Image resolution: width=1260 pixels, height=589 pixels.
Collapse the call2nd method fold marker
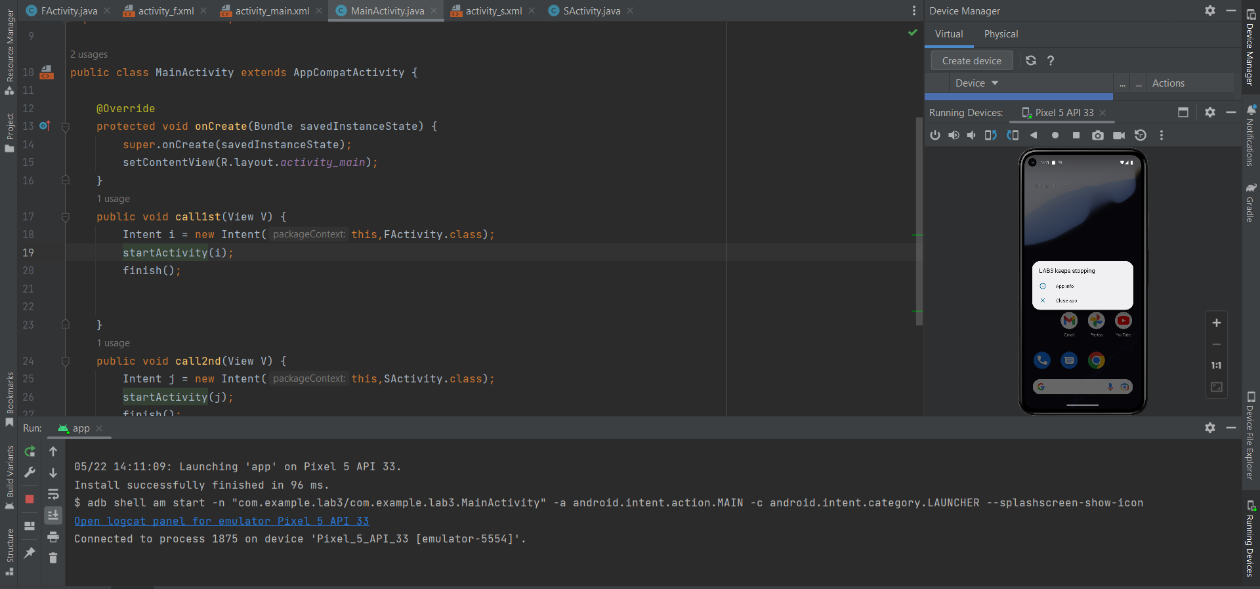(66, 361)
